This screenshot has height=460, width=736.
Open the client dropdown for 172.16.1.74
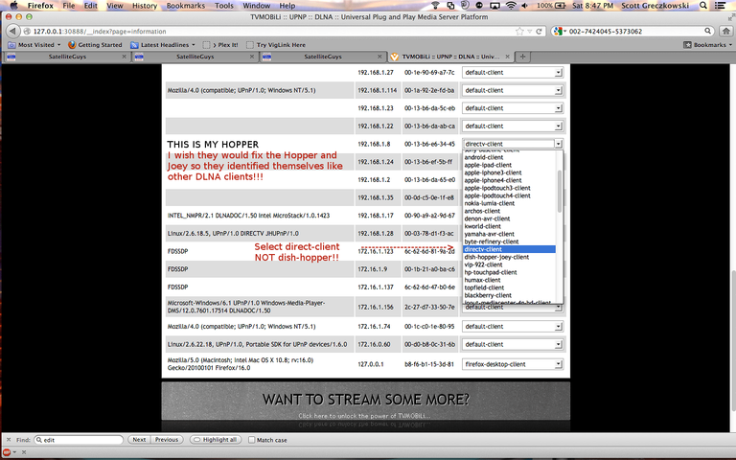coord(513,326)
